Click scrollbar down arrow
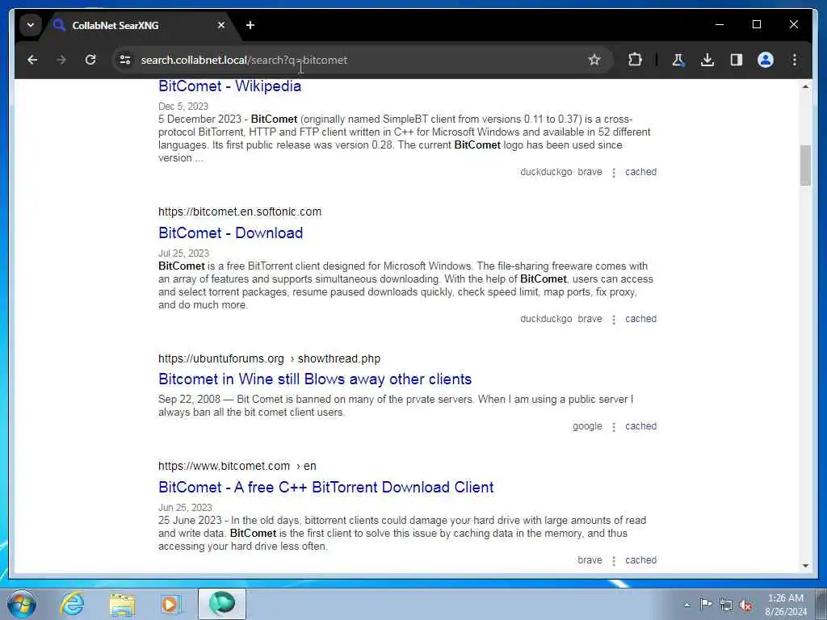The image size is (827, 620). click(805, 566)
